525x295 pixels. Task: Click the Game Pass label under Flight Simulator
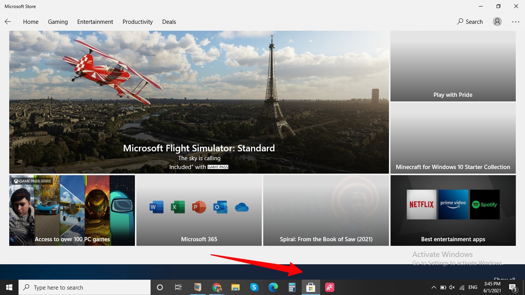pyautogui.click(x=218, y=167)
